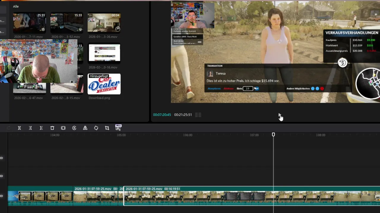Trim clip end to playhead
Image resolution: width=380 pixels, height=213 pixels.
[41, 128]
